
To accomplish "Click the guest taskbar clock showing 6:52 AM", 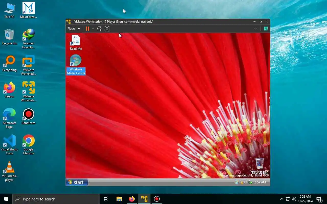I will point(260,182).
